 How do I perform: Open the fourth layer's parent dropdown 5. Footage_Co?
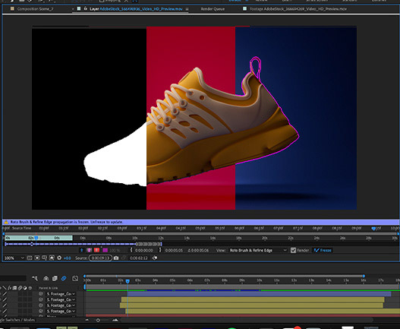61,311
